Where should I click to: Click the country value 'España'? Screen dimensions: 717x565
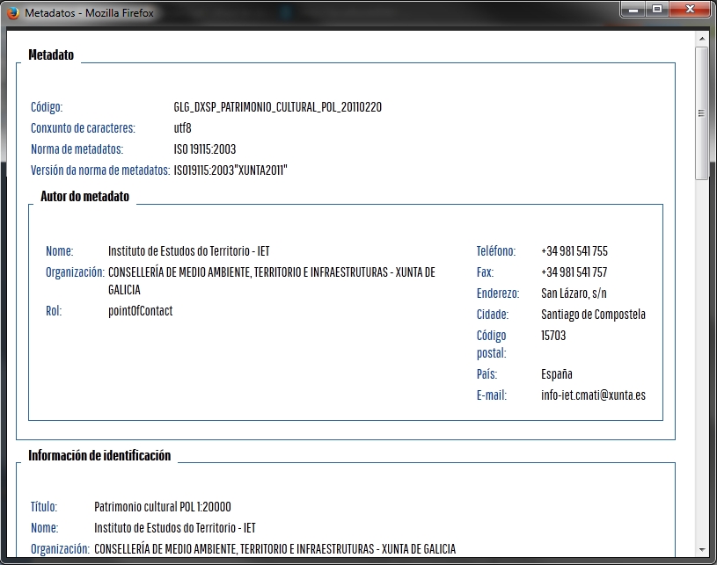click(557, 373)
